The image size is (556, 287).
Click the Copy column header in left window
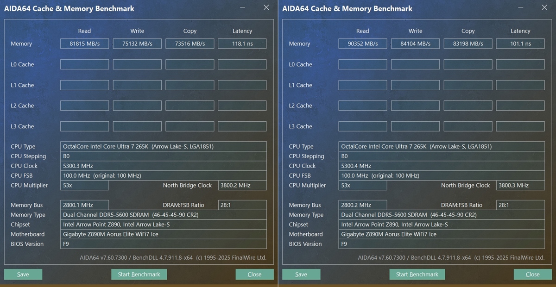190,31
